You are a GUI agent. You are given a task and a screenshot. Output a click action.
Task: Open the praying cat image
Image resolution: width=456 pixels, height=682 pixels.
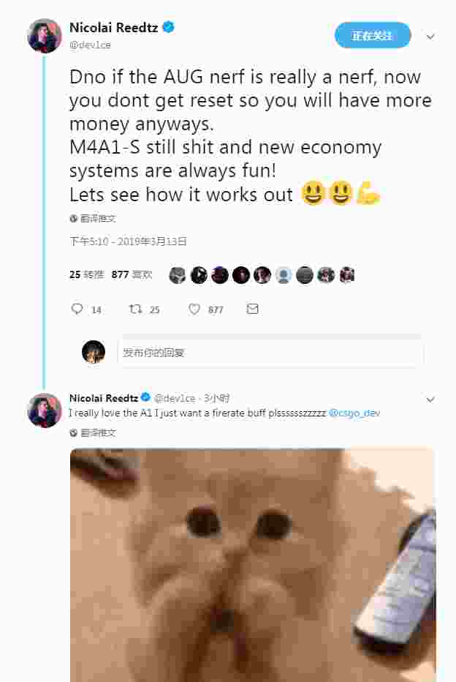click(253, 565)
